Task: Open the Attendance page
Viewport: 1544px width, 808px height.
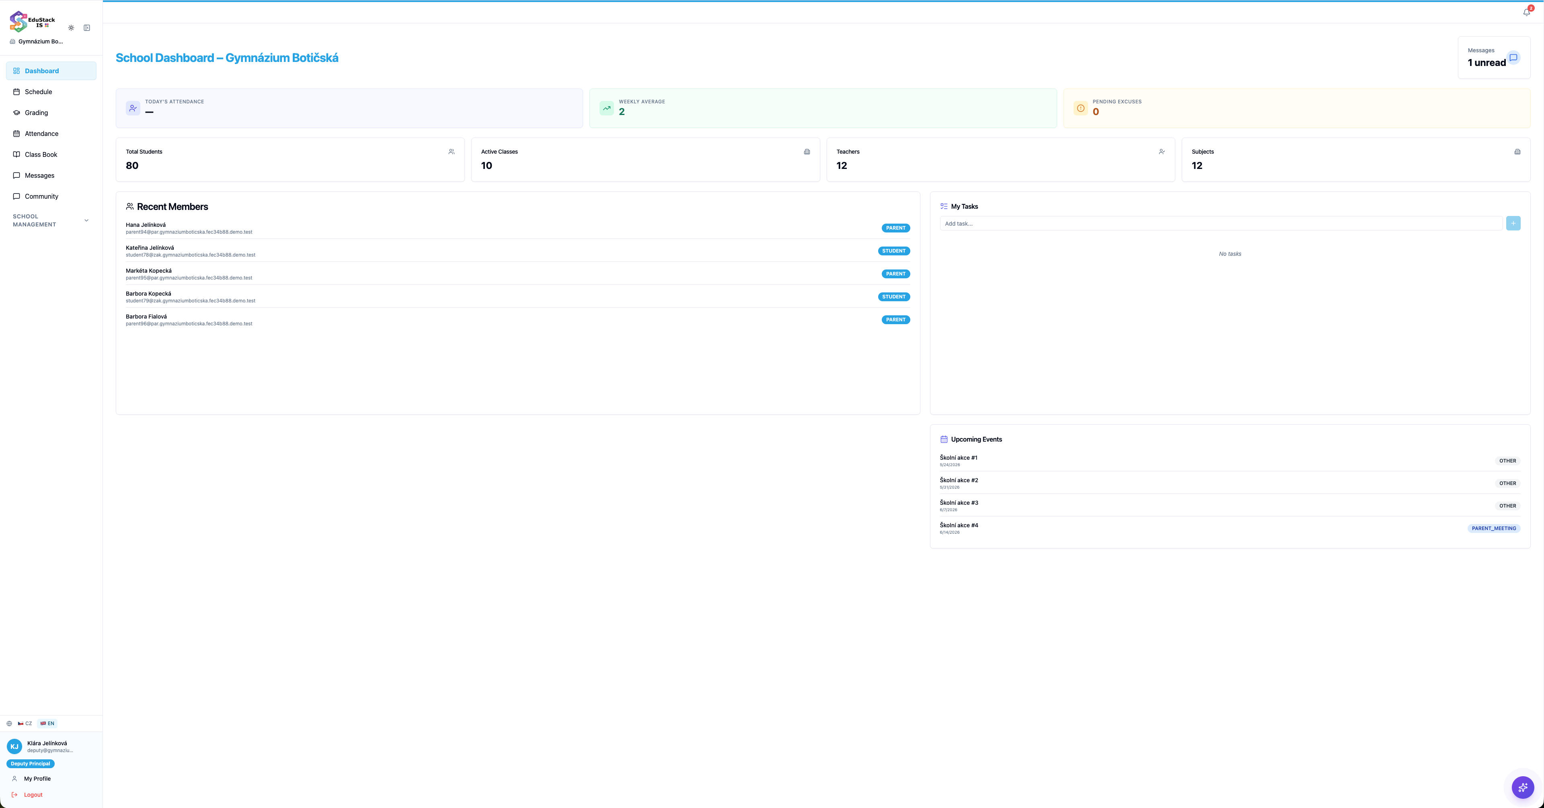Action: click(x=51, y=134)
